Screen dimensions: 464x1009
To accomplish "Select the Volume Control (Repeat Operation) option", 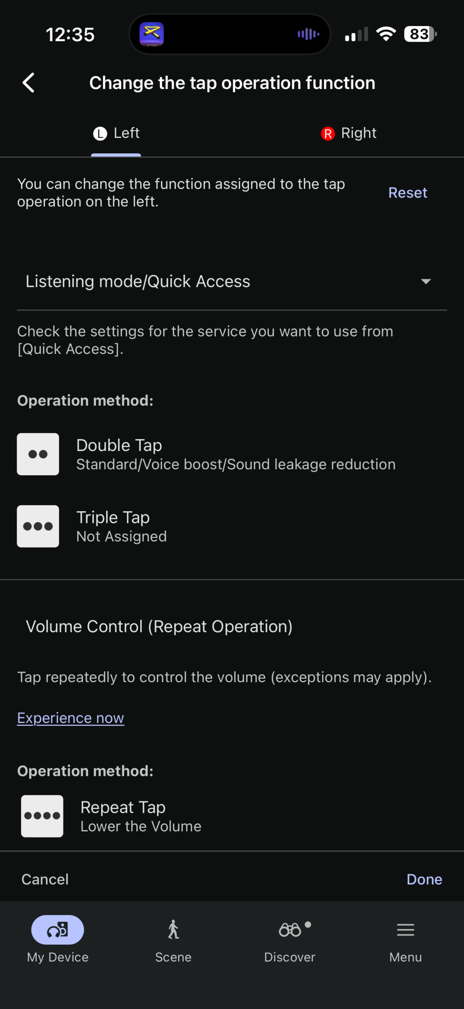I will click(159, 626).
